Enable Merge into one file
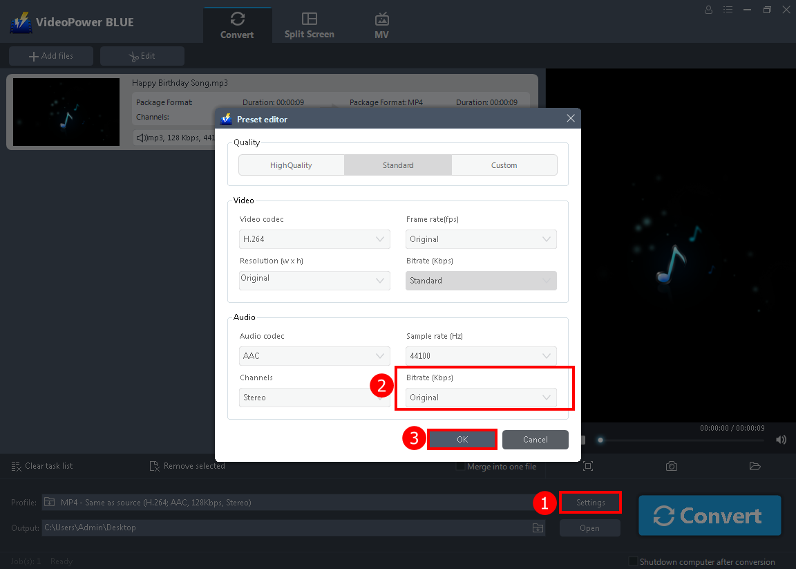The width and height of the screenshot is (796, 569). pos(460,466)
